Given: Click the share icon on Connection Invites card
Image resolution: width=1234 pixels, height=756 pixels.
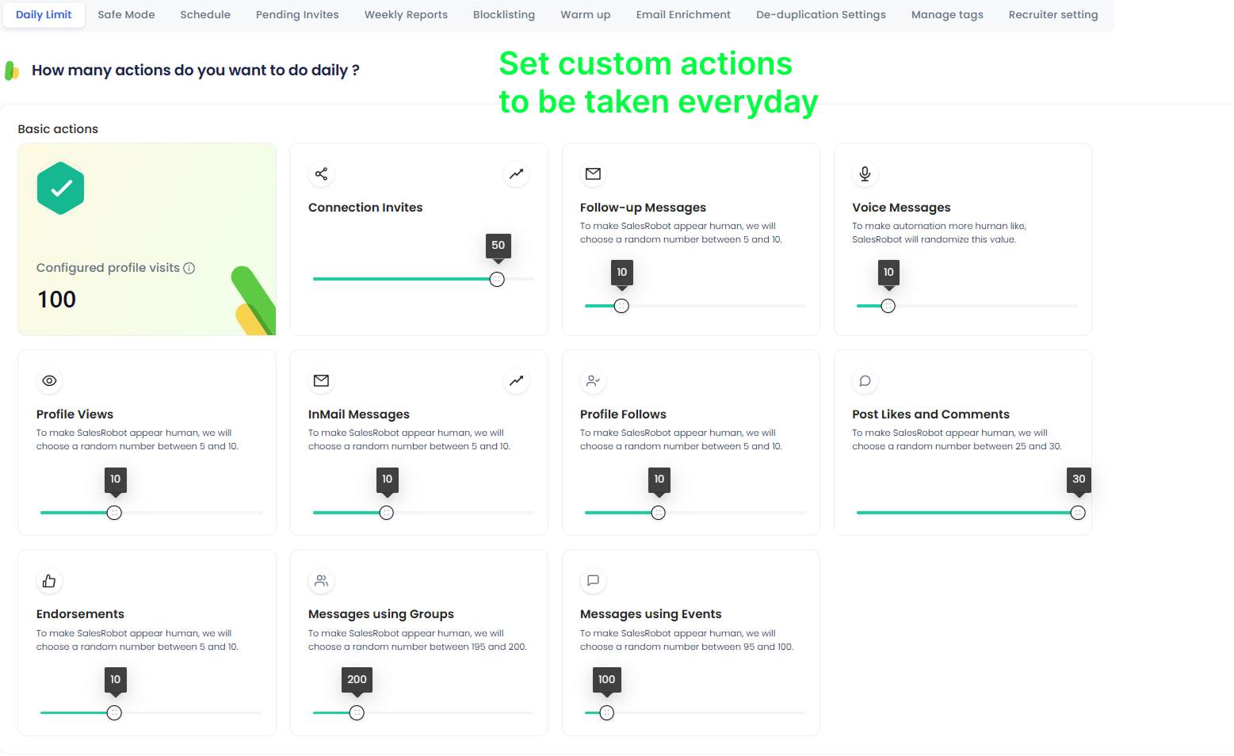Looking at the screenshot, I should [321, 174].
